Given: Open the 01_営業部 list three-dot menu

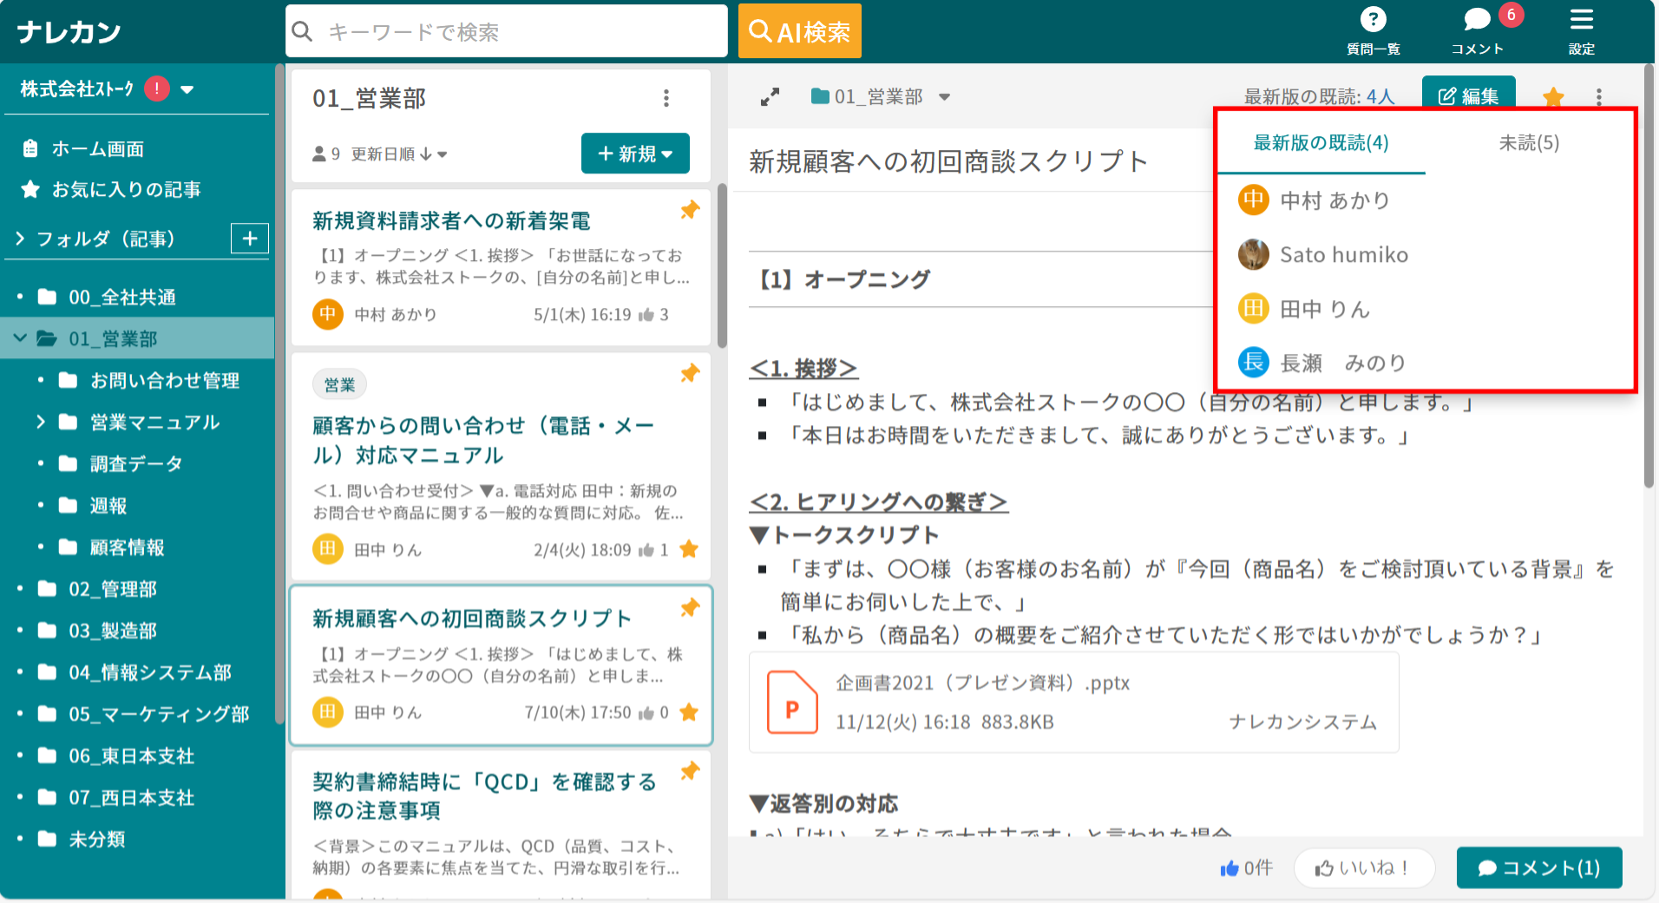Looking at the screenshot, I should (666, 98).
